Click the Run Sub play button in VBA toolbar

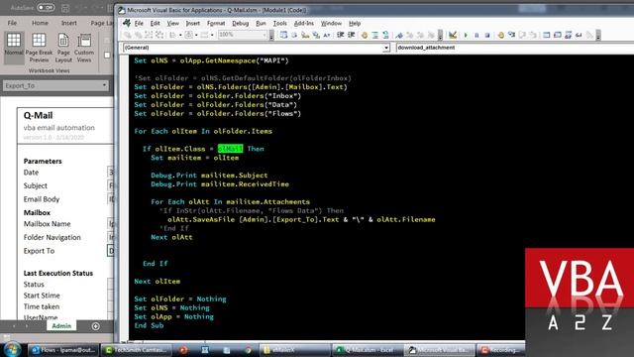(466, 36)
